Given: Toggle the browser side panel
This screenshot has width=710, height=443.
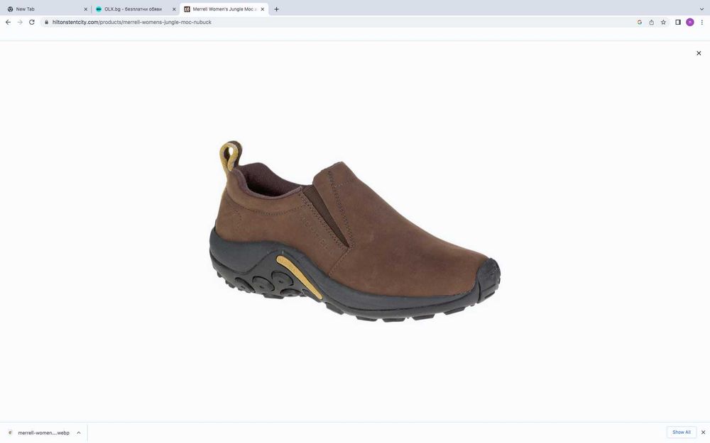Looking at the screenshot, I should tap(678, 22).
